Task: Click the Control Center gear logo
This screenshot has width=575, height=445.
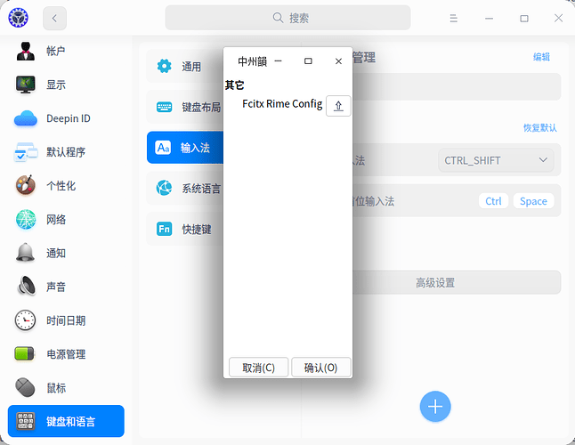Action: tap(19, 17)
